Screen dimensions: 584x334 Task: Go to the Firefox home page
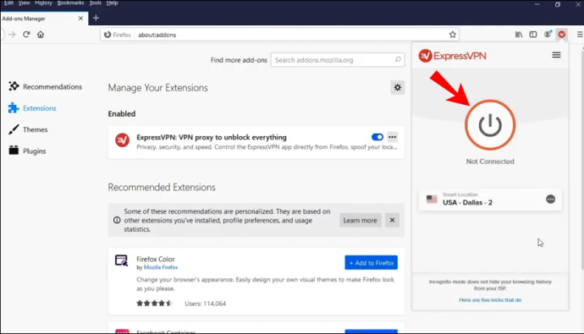[x=41, y=35]
